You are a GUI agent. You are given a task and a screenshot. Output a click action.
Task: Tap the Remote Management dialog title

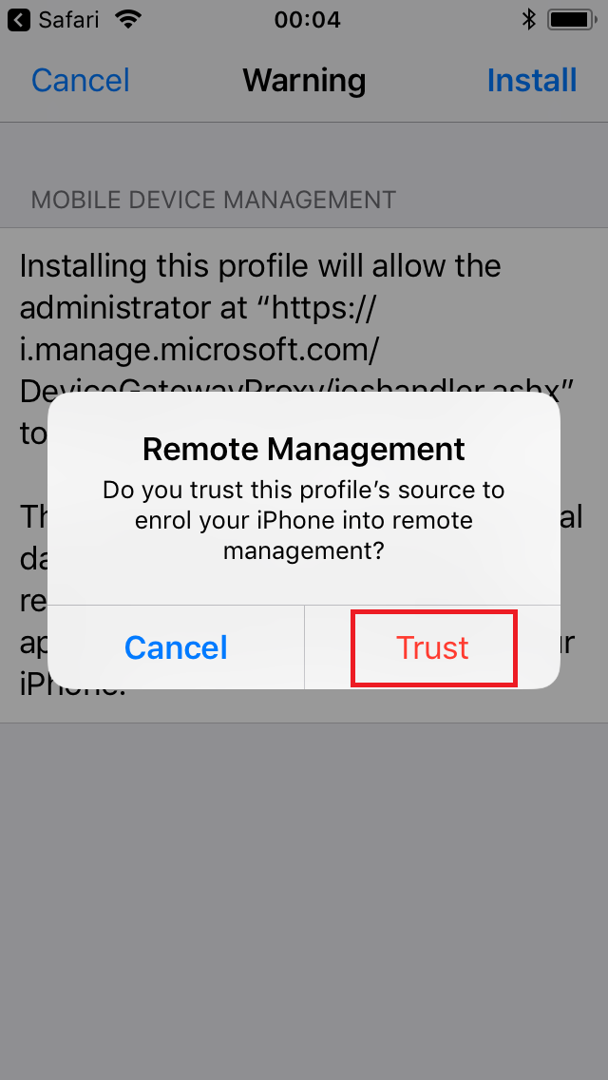click(304, 450)
